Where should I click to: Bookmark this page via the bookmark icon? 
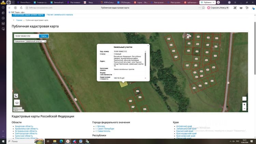tap(203, 8)
